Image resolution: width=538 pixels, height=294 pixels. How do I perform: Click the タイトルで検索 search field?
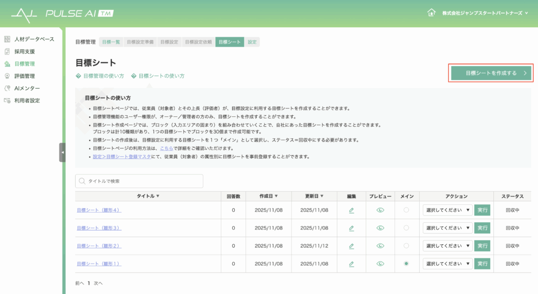(139, 181)
